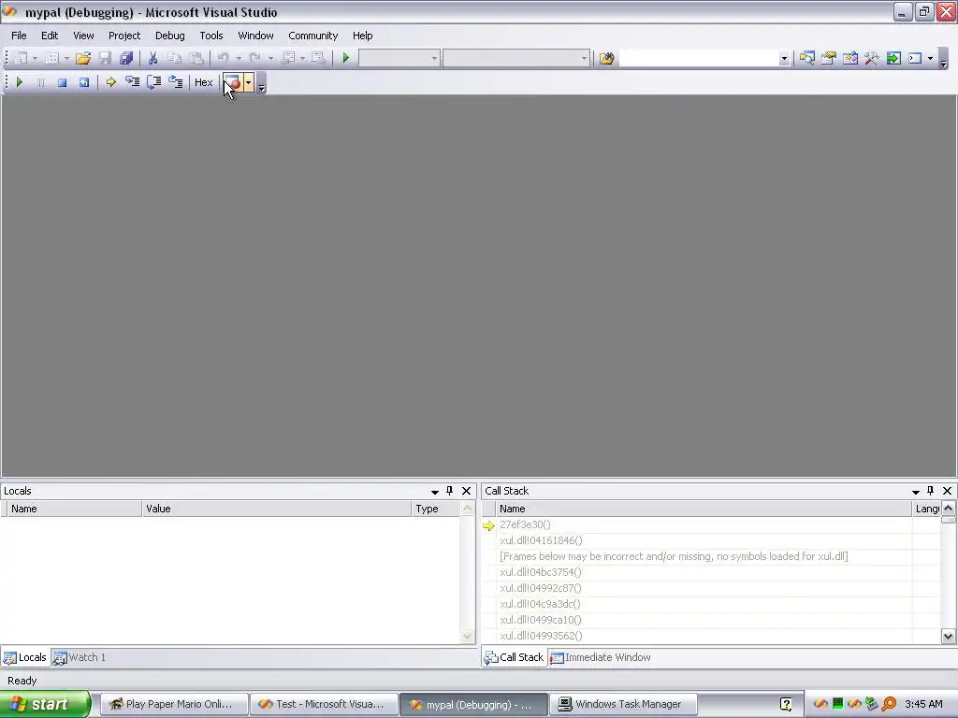Image resolution: width=958 pixels, height=718 pixels.
Task: Open the Properties Window icon
Action: tap(829, 58)
